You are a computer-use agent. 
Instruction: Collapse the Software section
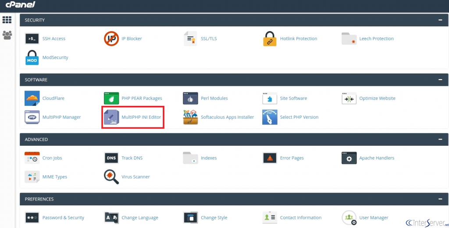click(440, 80)
